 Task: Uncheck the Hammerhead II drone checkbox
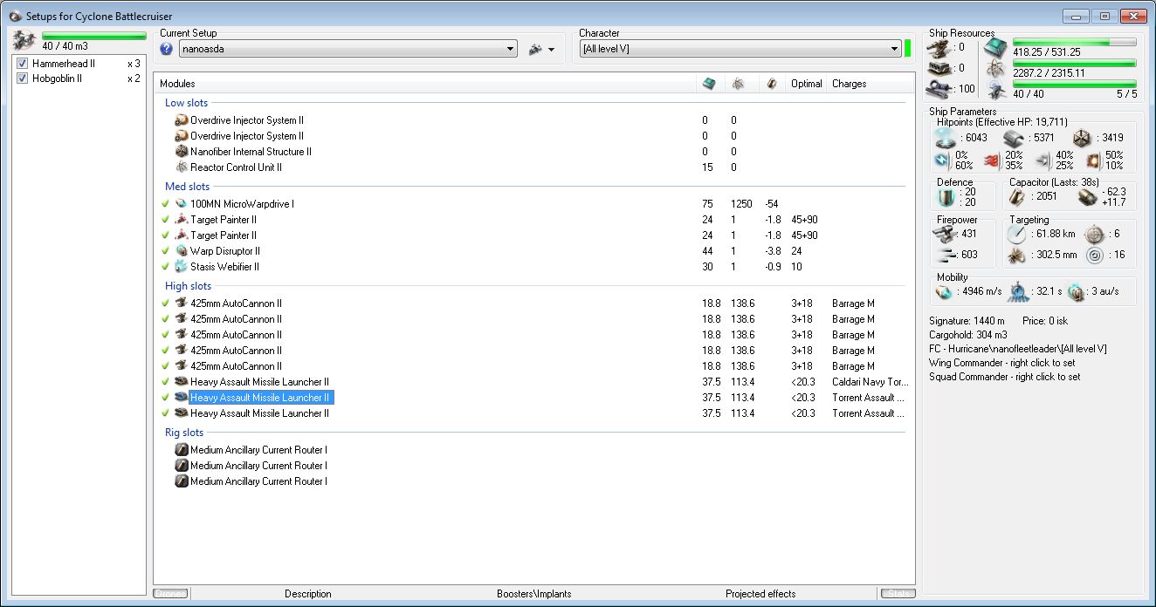(x=23, y=64)
